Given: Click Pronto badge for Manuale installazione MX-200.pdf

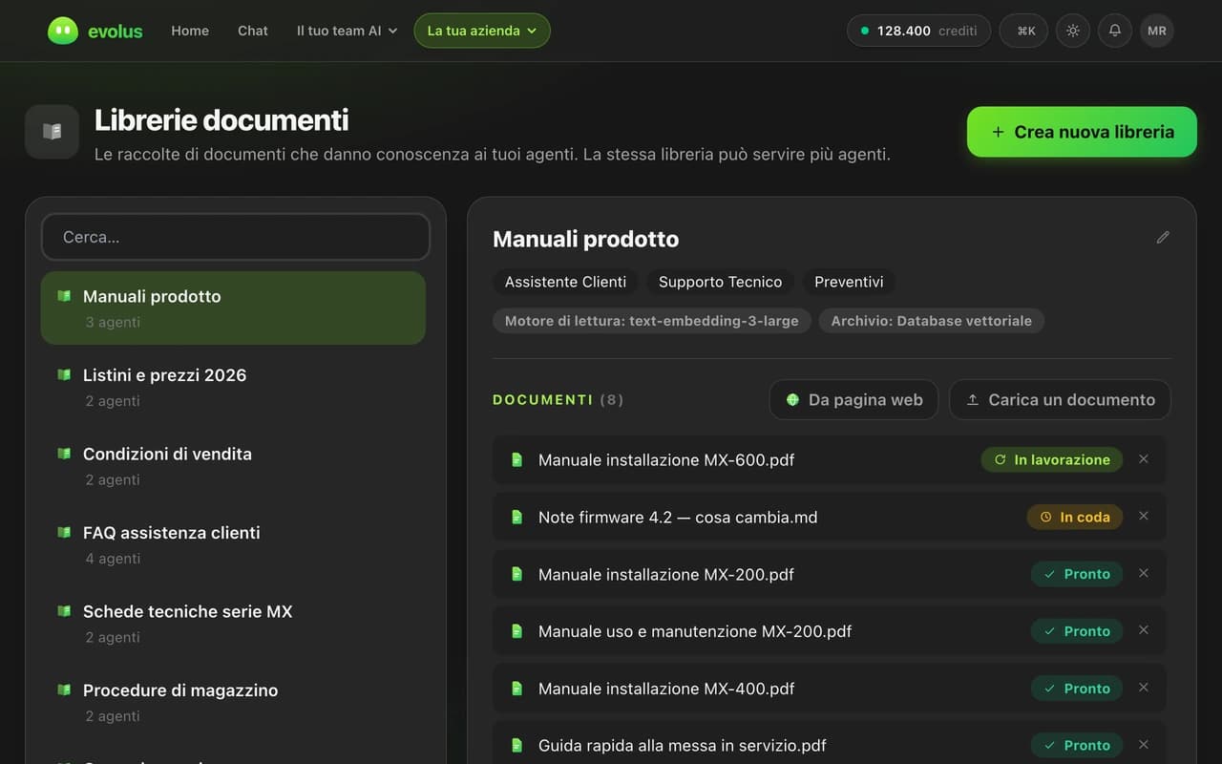Looking at the screenshot, I should click(1077, 574).
